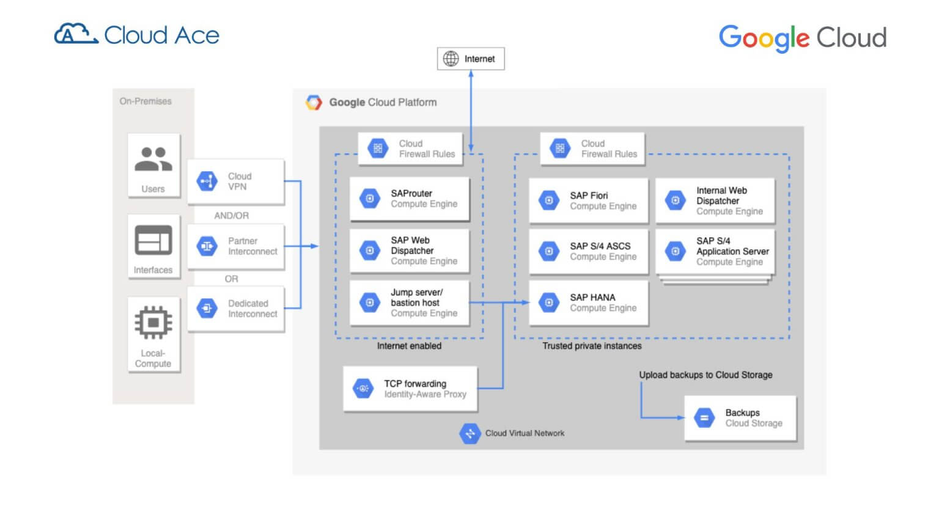The image size is (939, 528).
Task: Select the Trusted private instances label
Action: click(x=592, y=346)
